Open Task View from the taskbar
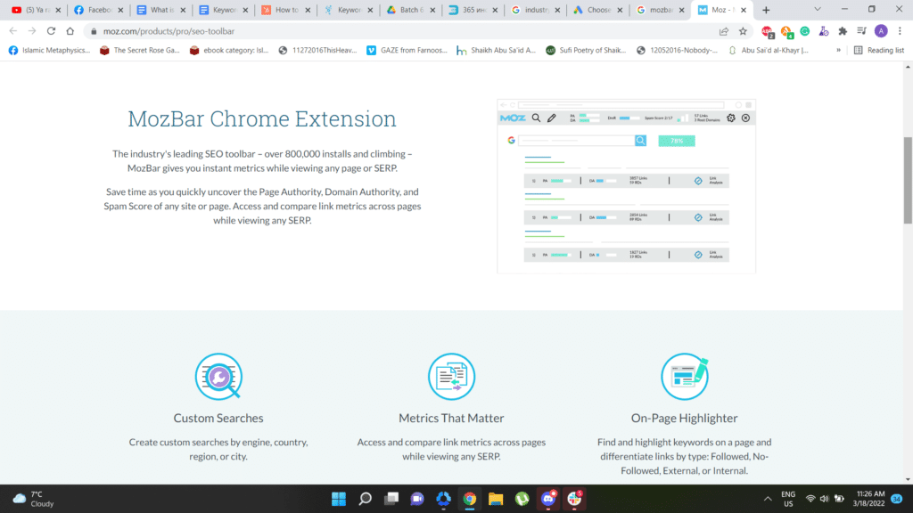 coord(391,499)
